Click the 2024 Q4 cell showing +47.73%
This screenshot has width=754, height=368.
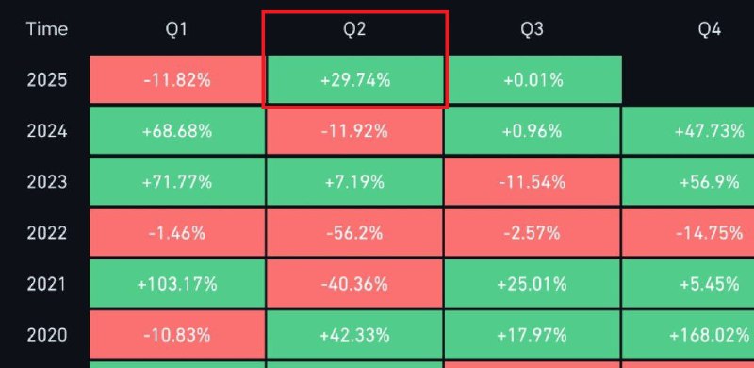[x=688, y=130]
